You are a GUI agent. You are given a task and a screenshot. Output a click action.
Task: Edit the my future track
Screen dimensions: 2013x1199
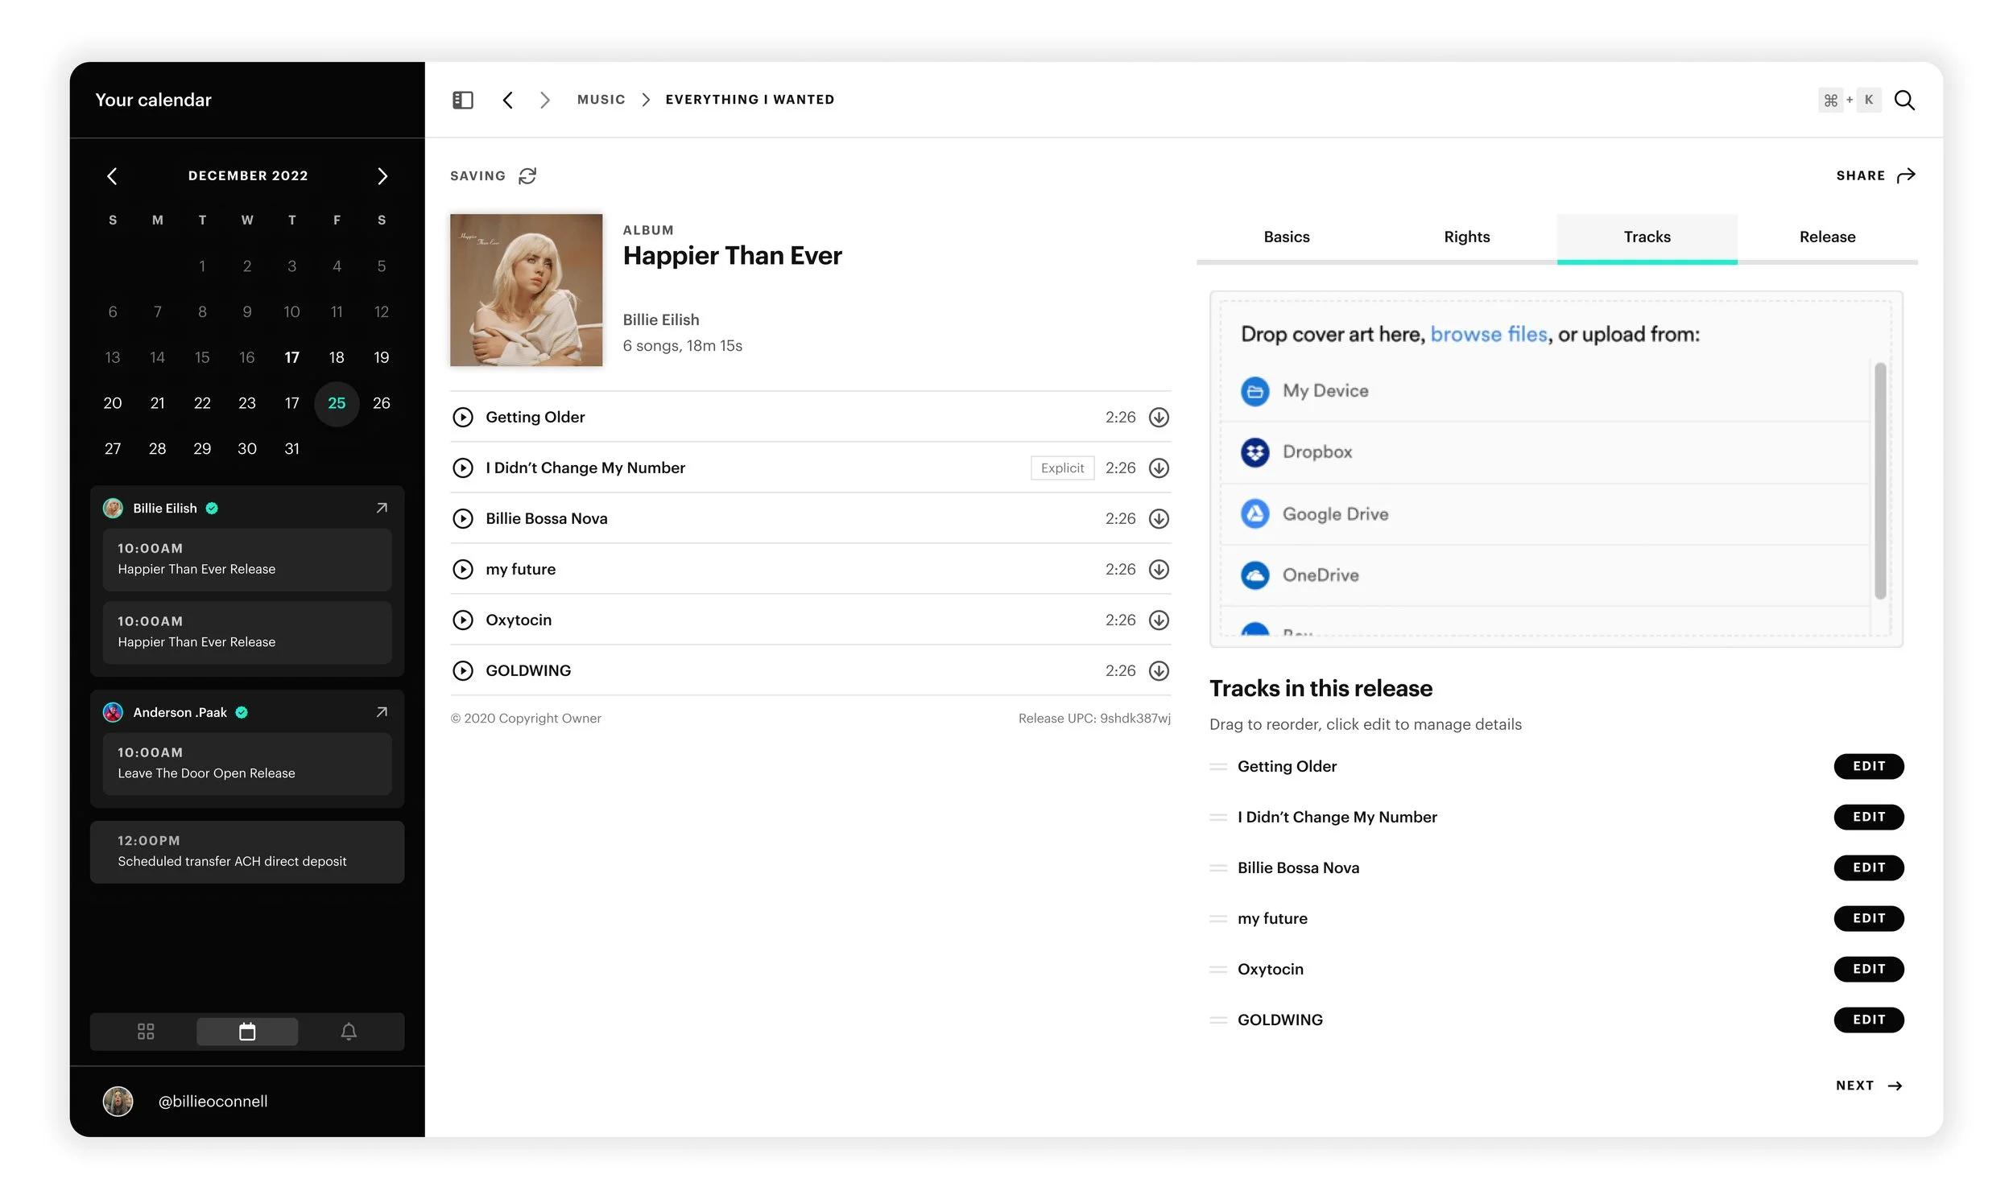click(x=1868, y=919)
